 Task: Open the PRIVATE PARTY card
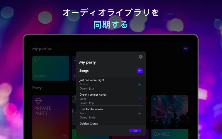pos(51,117)
